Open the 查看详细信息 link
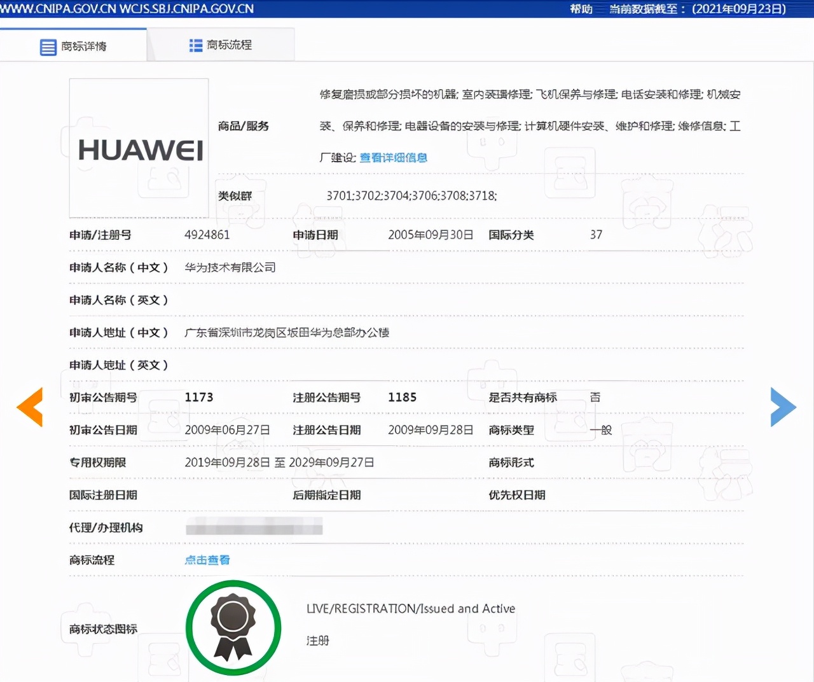814x682 pixels. [393, 157]
